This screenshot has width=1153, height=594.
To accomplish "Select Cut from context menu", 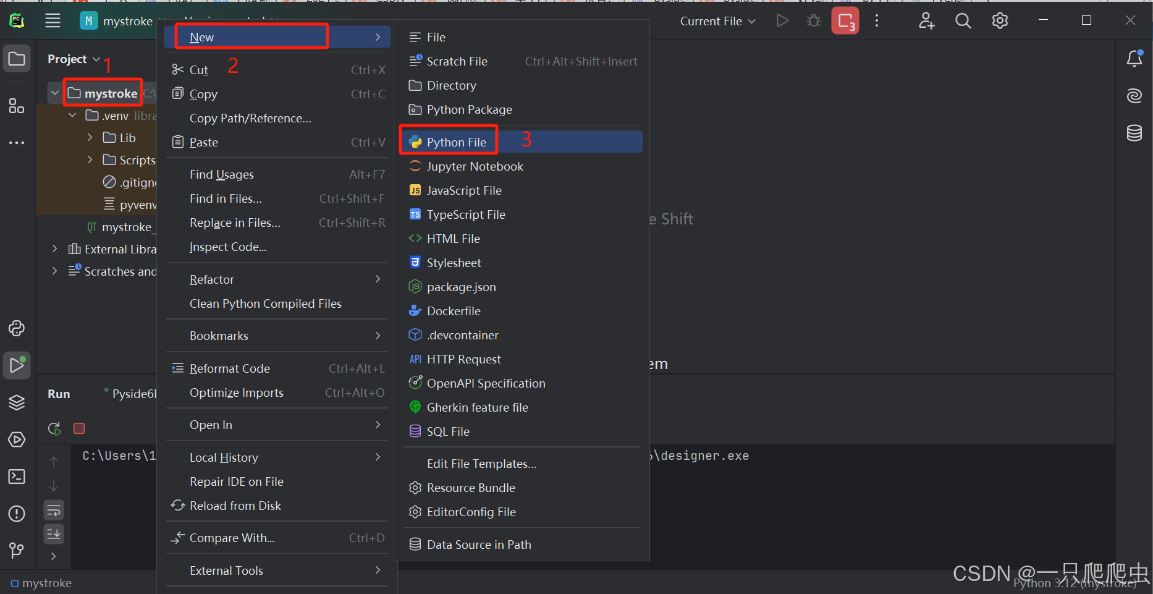I will pyautogui.click(x=277, y=70).
